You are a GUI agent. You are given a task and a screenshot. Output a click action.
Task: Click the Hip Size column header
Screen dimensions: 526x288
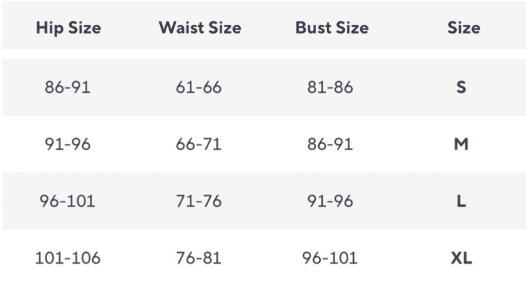tap(68, 28)
